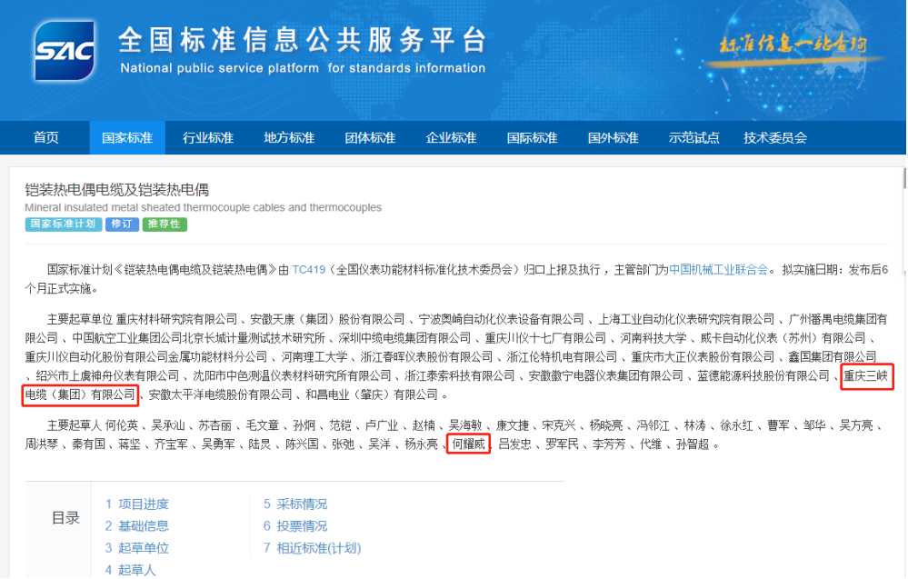Viewport: 908px width, 579px height.
Task: Click the drafter name 何伦英
Action: [x=122, y=425]
